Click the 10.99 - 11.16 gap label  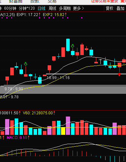(58, 77)
